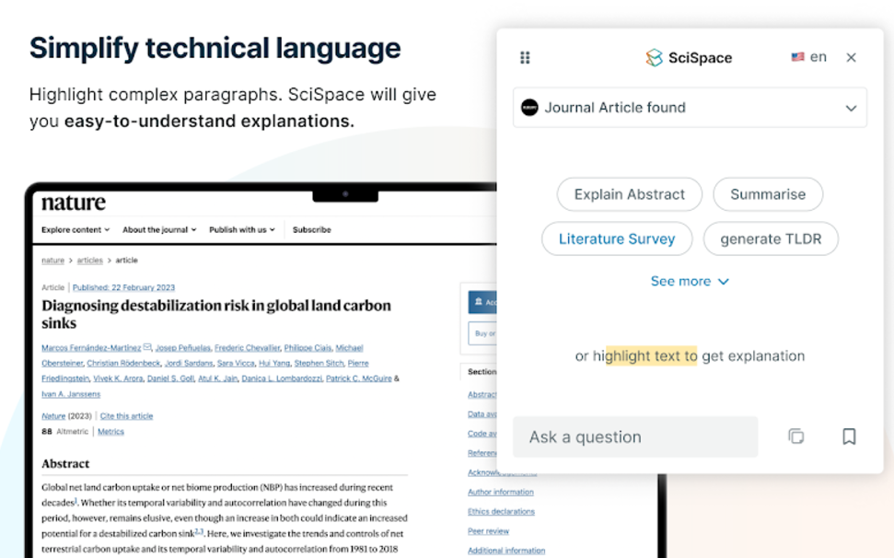Click the Subscribe menu item
The height and width of the screenshot is (558, 894).
click(312, 229)
